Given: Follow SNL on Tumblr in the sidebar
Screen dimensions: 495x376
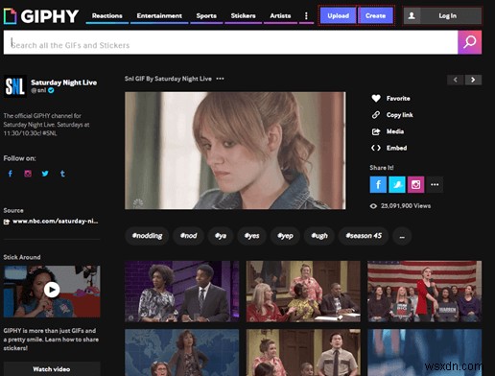Looking at the screenshot, I should click(62, 174).
